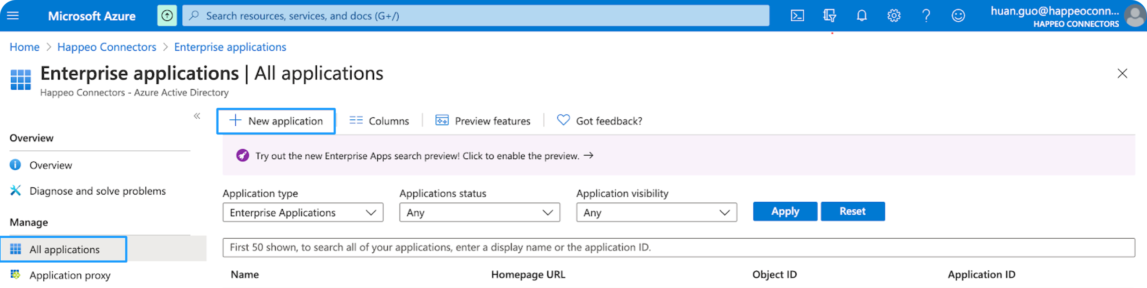
Task: Expand the Application type dropdown
Action: click(x=303, y=212)
